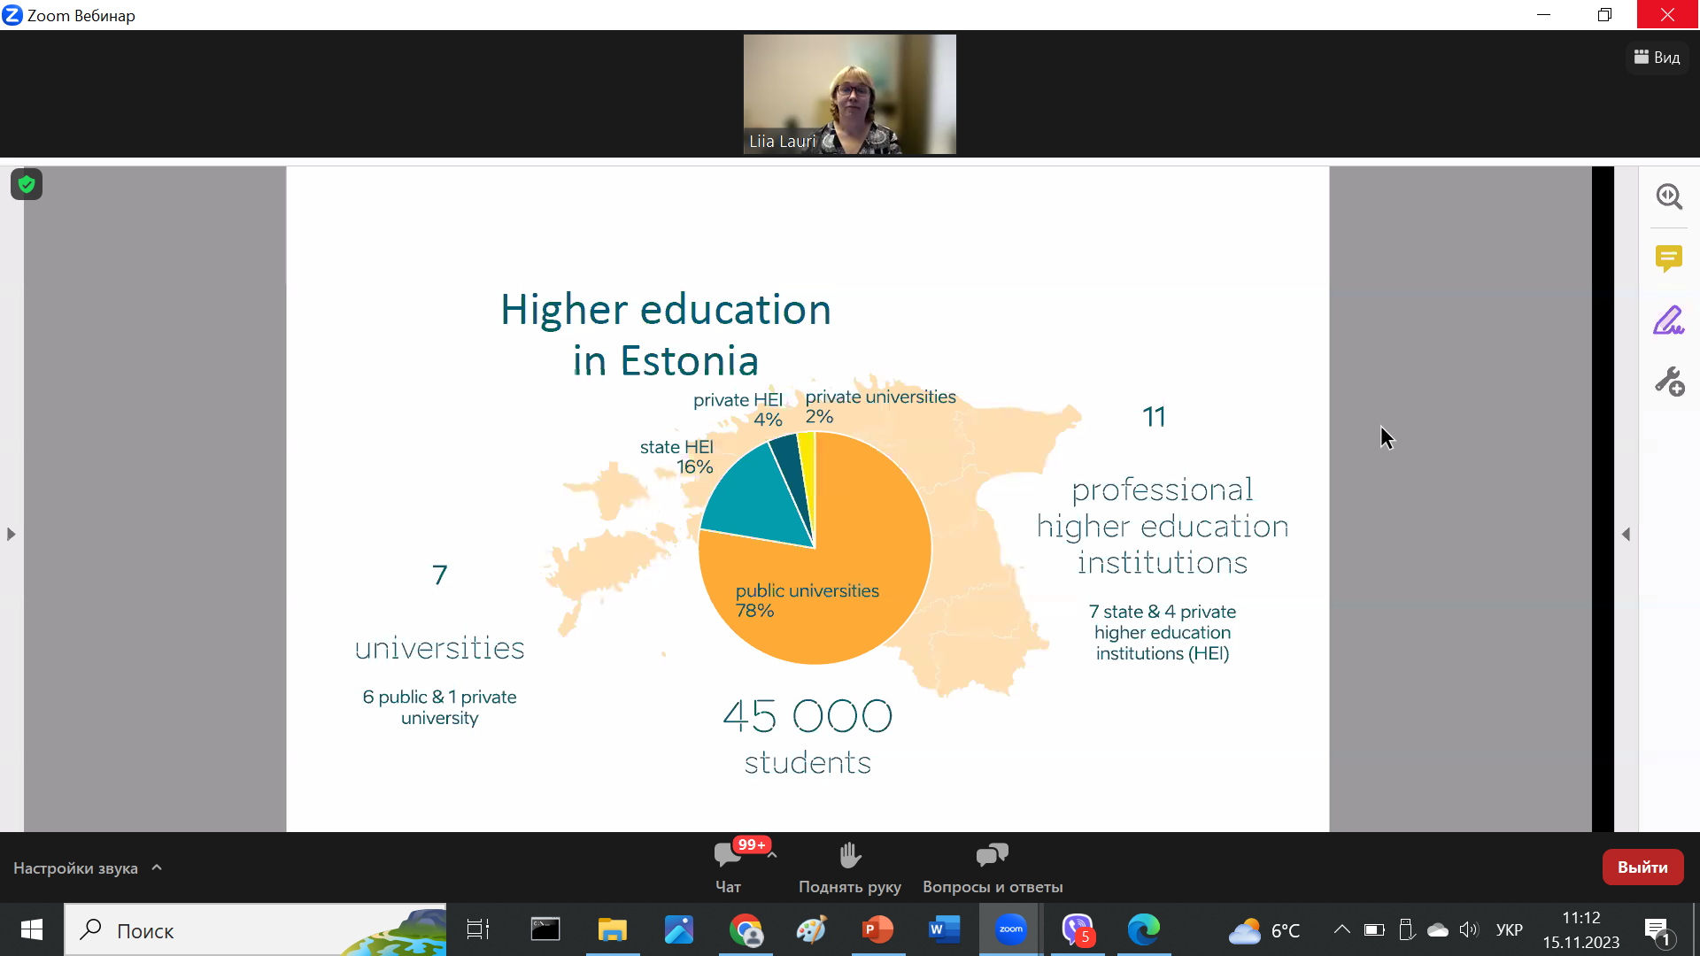Click the yellow comment note icon
Image resolution: width=1700 pixels, height=956 pixels.
tap(1669, 258)
